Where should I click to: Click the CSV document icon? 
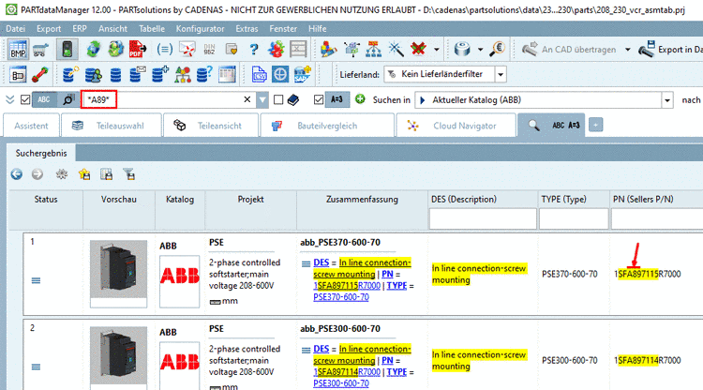pyautogui.click(x=259, y=74)
